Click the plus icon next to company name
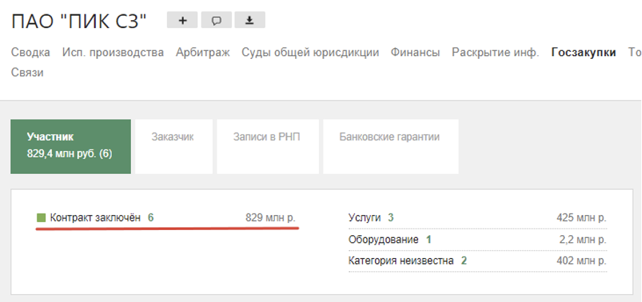Screen dimensions: 642x302 (x=182, y=20)
